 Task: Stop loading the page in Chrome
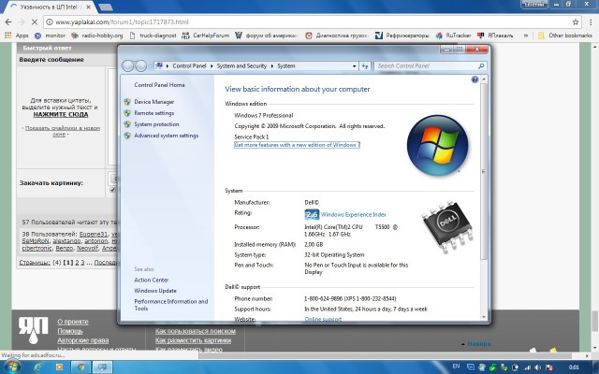coord(34,22)
